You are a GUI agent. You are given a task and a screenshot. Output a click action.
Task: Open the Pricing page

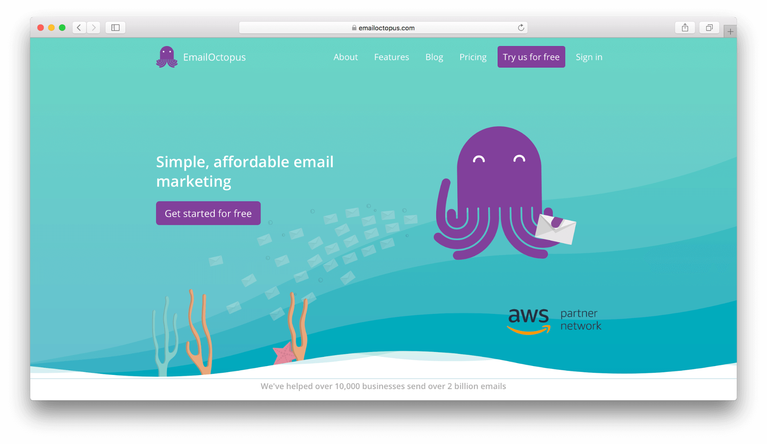(473, 57)
